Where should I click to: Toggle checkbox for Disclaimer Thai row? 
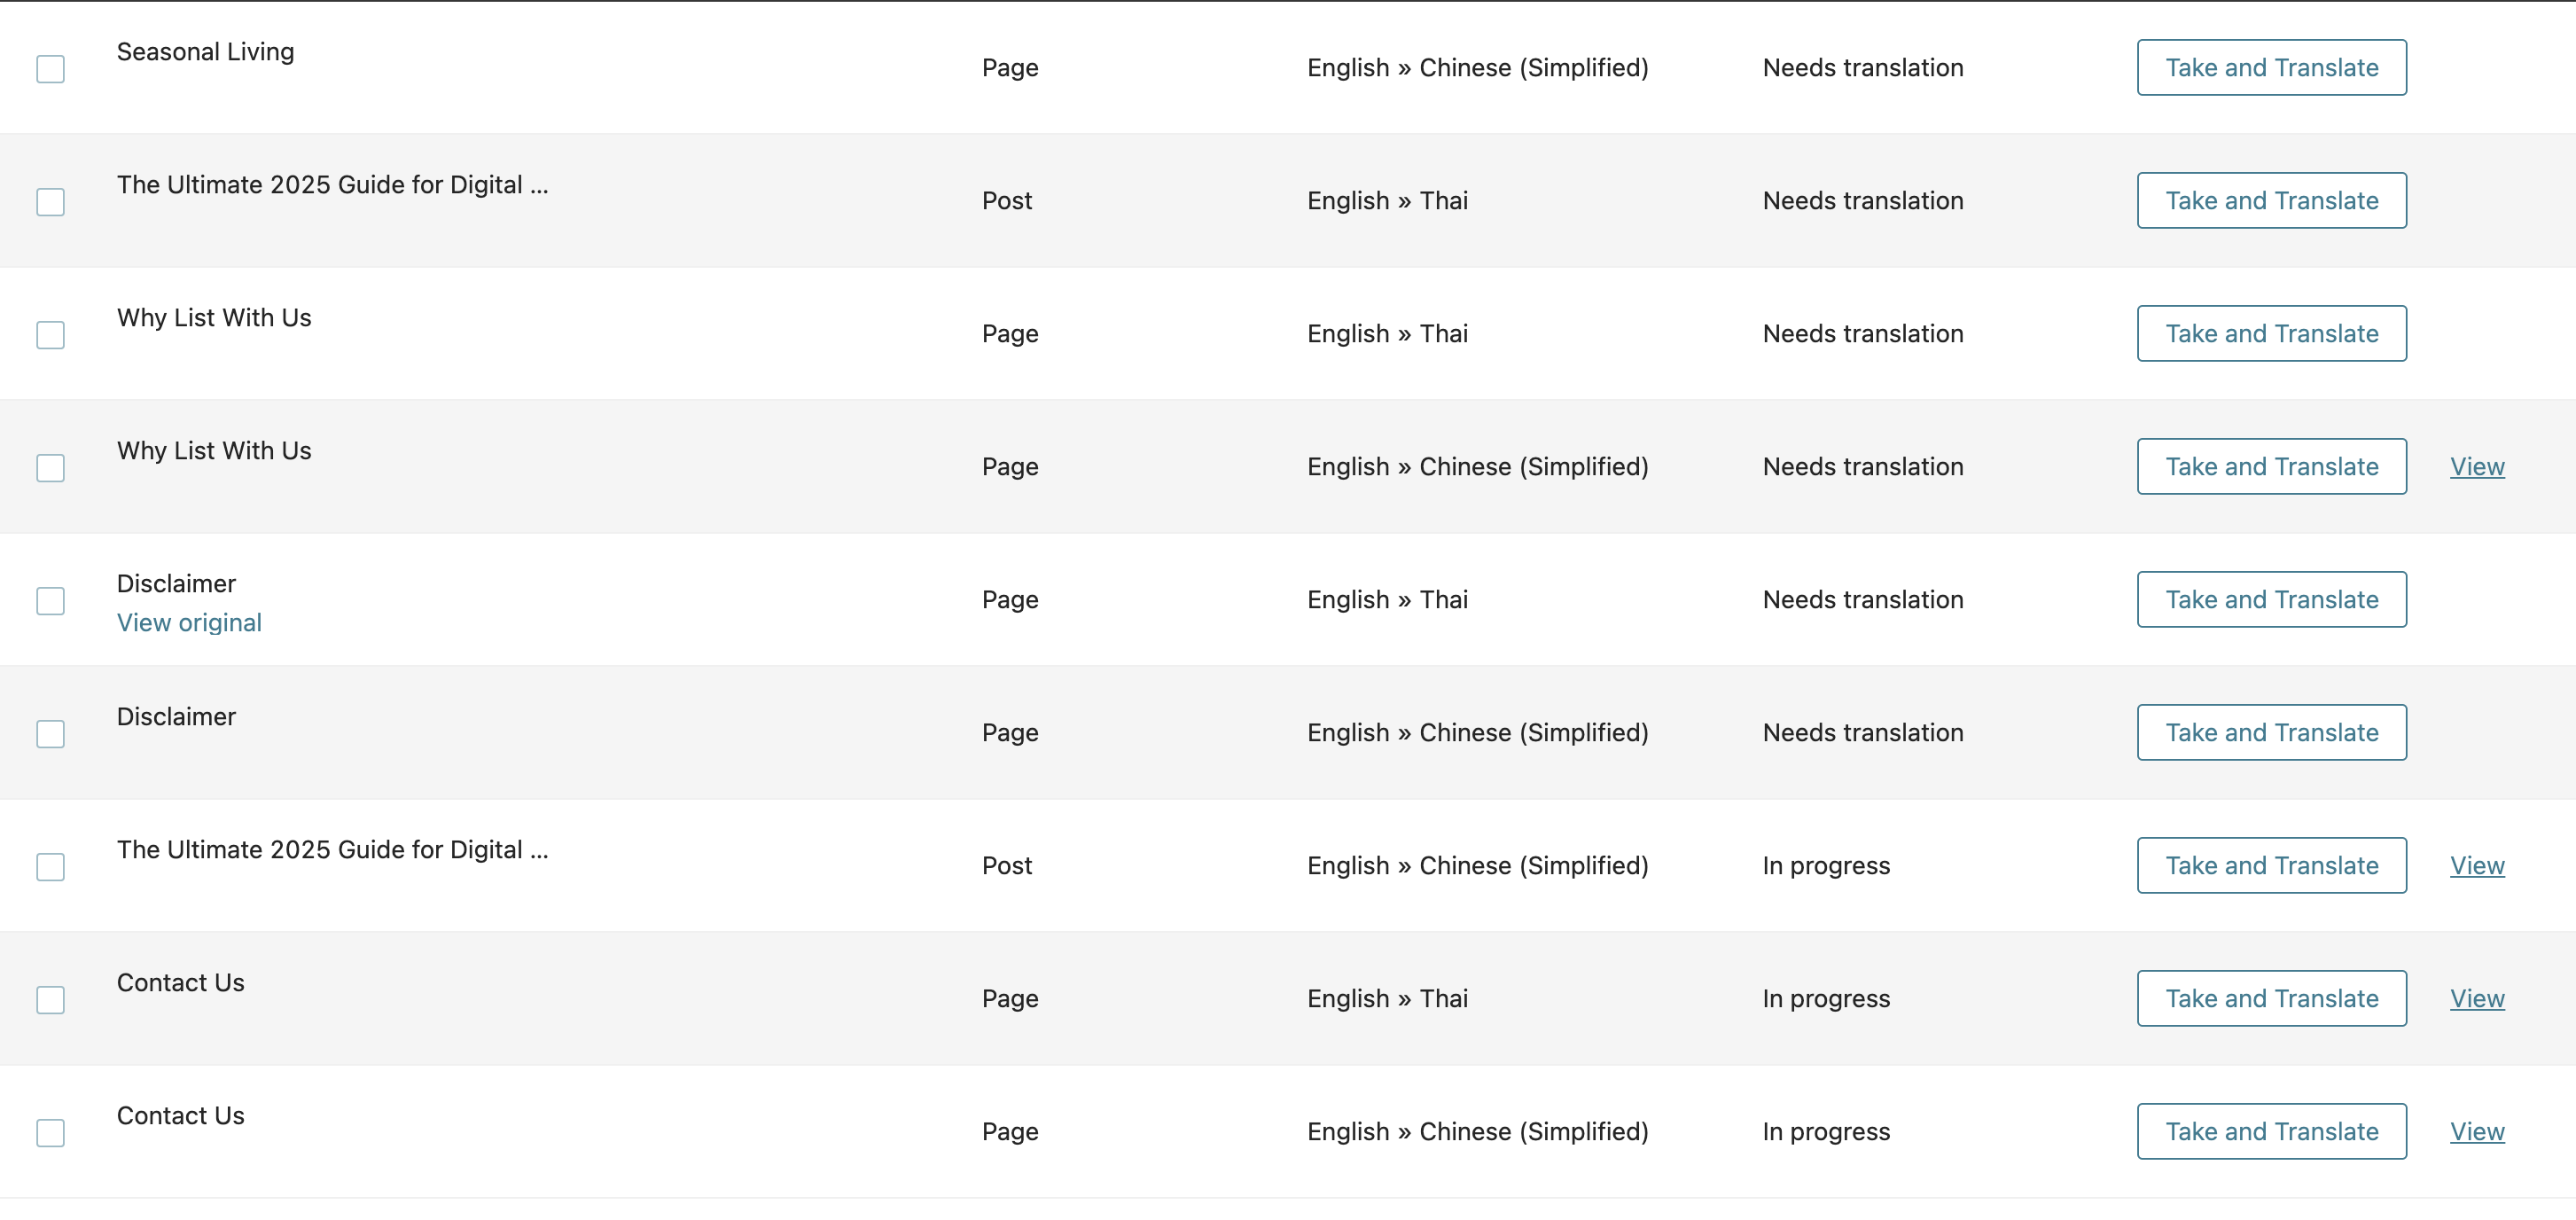pos(50,601)
